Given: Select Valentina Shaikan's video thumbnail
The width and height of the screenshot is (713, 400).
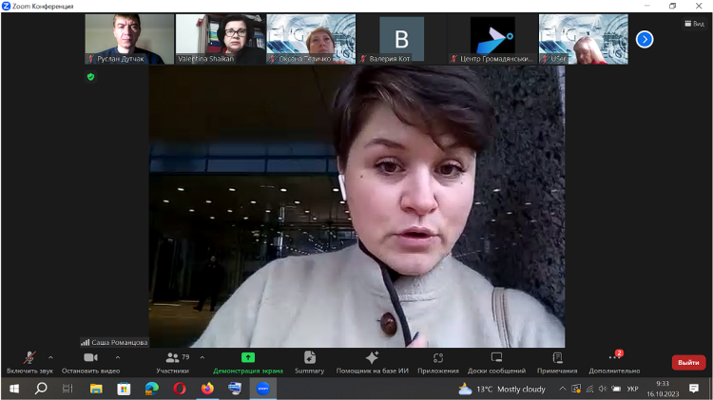Looking at the screenshot, I should coord(221,39).
